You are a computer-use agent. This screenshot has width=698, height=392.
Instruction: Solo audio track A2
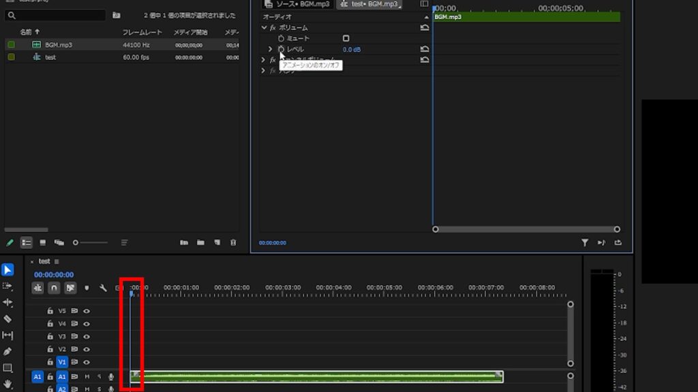[x=100, y=389]
